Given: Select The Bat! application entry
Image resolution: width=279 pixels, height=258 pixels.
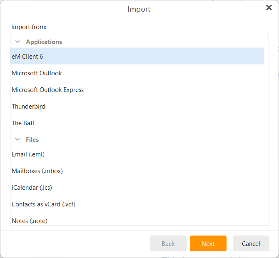Looking at the screenshot, I should [137, 123].
